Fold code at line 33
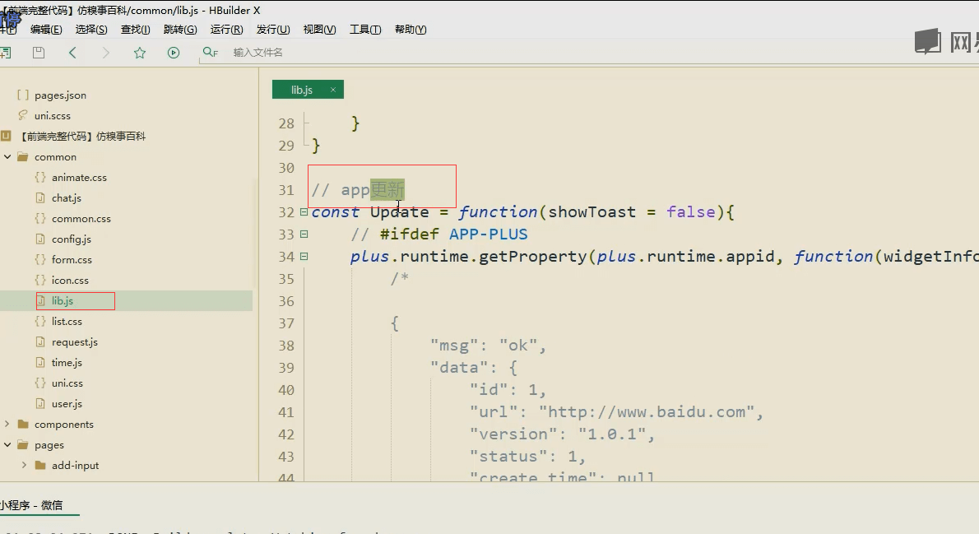 304,234
